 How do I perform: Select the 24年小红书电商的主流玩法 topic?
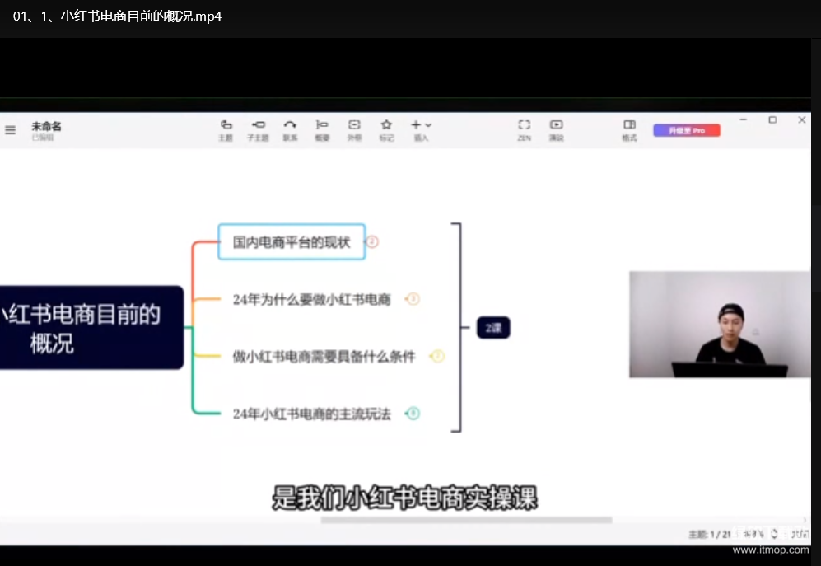click(311, 414)
